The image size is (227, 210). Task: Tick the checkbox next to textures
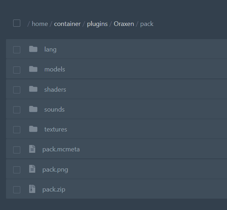point(17,130)
